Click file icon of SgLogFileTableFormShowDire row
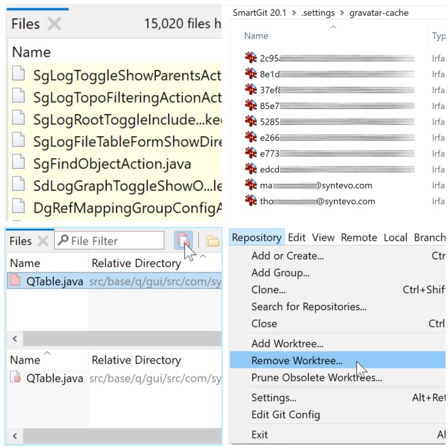The width and height of the screenshot is (448, 448). click(x=18, y=139)
